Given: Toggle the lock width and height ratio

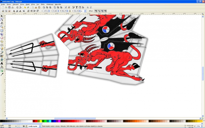Looking at the screenshot, I should (x=70, y=11).
